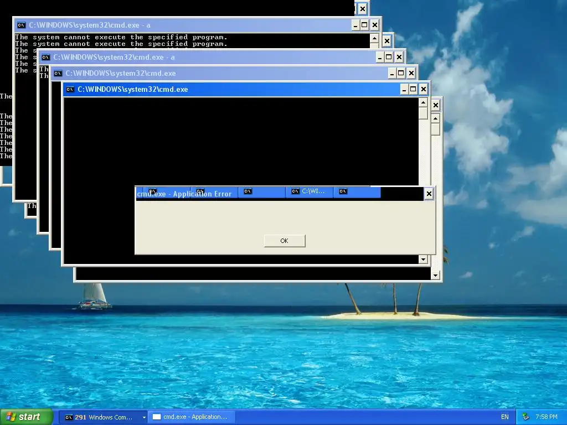Click scroll-up arrow of cmd.exe - a error-lines window
Viewport: 567px width, 425px height.
[x=375, y=38]
